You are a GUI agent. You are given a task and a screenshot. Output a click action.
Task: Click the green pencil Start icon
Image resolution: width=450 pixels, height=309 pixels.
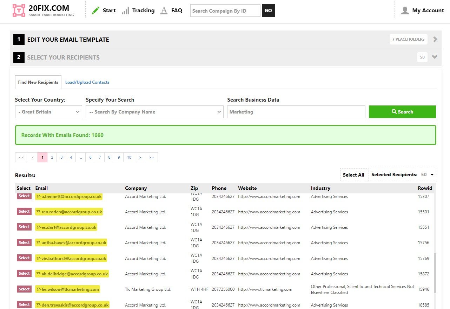click(95, 11)
